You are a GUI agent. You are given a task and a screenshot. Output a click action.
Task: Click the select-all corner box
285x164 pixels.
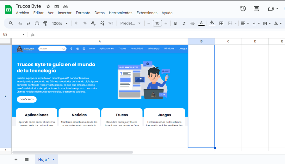tap(6, 41)
